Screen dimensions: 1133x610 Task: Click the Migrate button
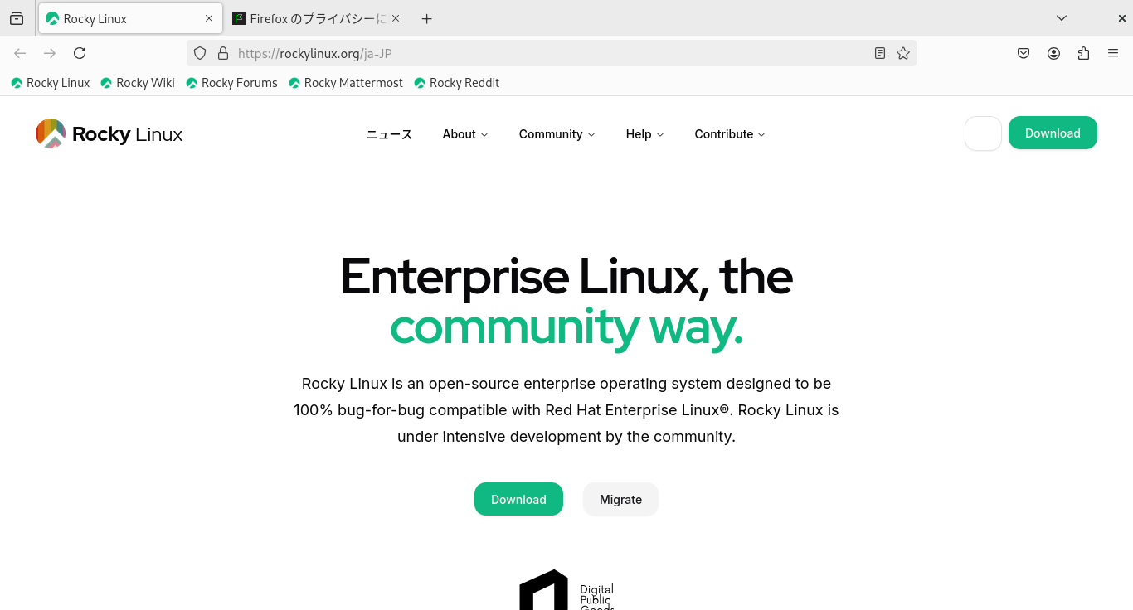click(x=620, y=499)
